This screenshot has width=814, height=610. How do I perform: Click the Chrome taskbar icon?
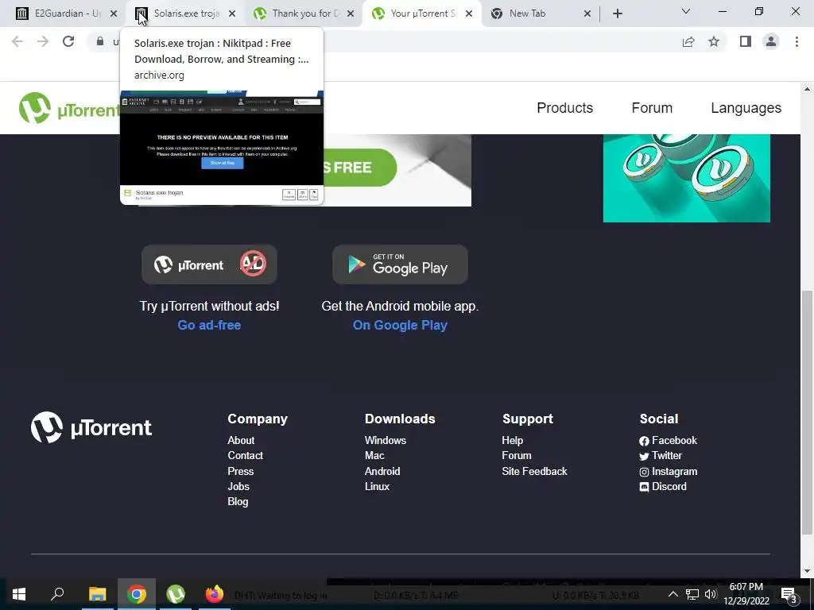(x=137, y=594)
